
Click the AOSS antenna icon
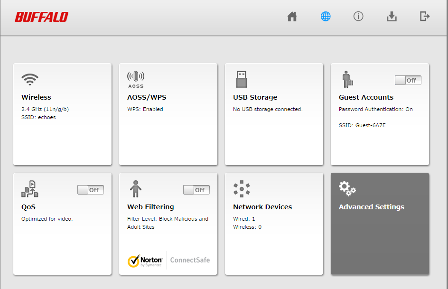click(x=136, y=79)
